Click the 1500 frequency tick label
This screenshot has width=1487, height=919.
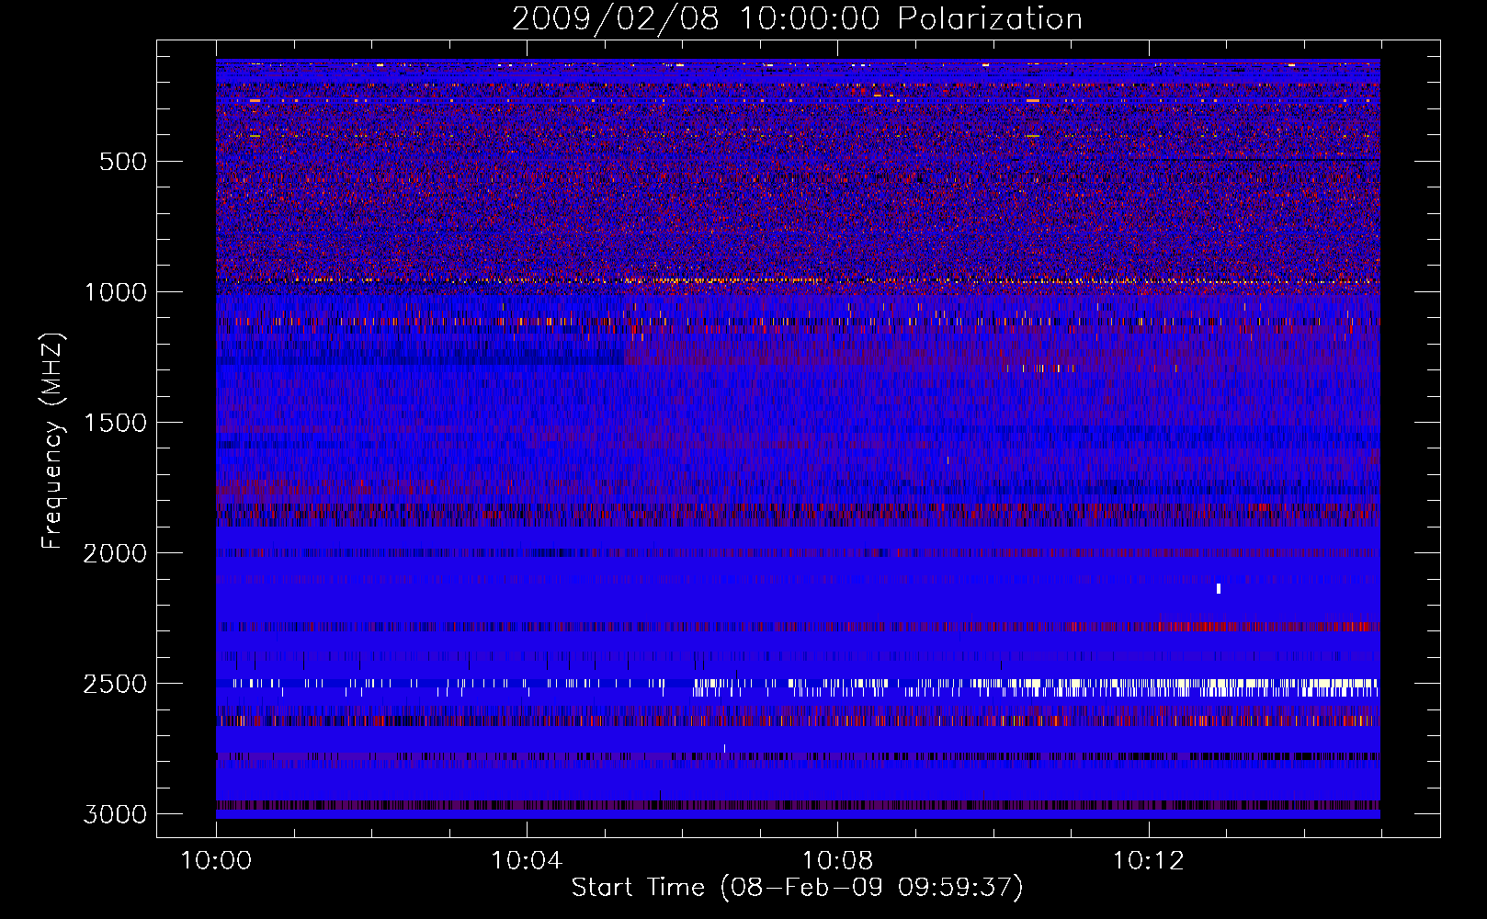115,423
